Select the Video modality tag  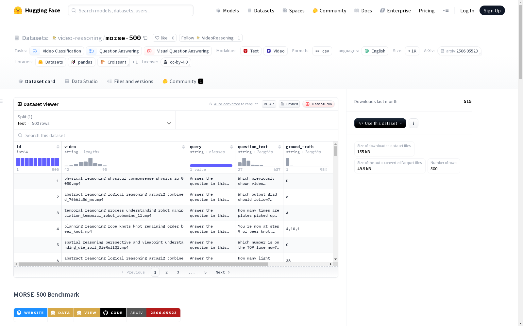276,51
